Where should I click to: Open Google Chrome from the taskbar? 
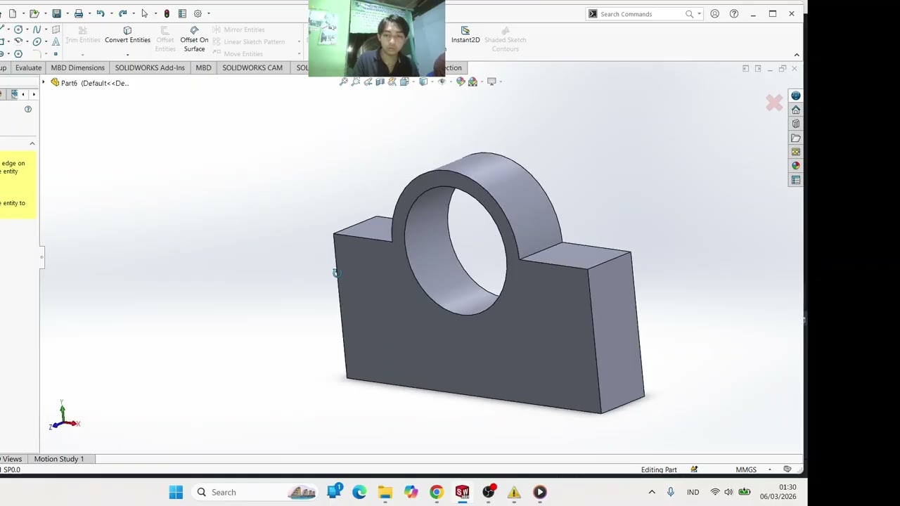point(437,492)
